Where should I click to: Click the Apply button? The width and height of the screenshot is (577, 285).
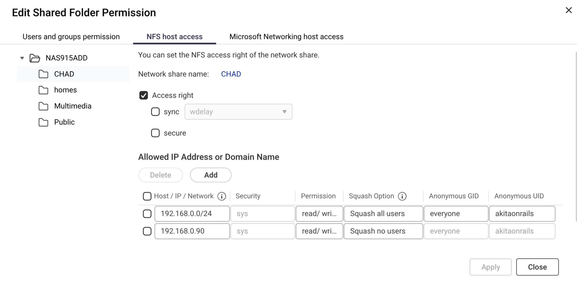[x=491, y=267]
